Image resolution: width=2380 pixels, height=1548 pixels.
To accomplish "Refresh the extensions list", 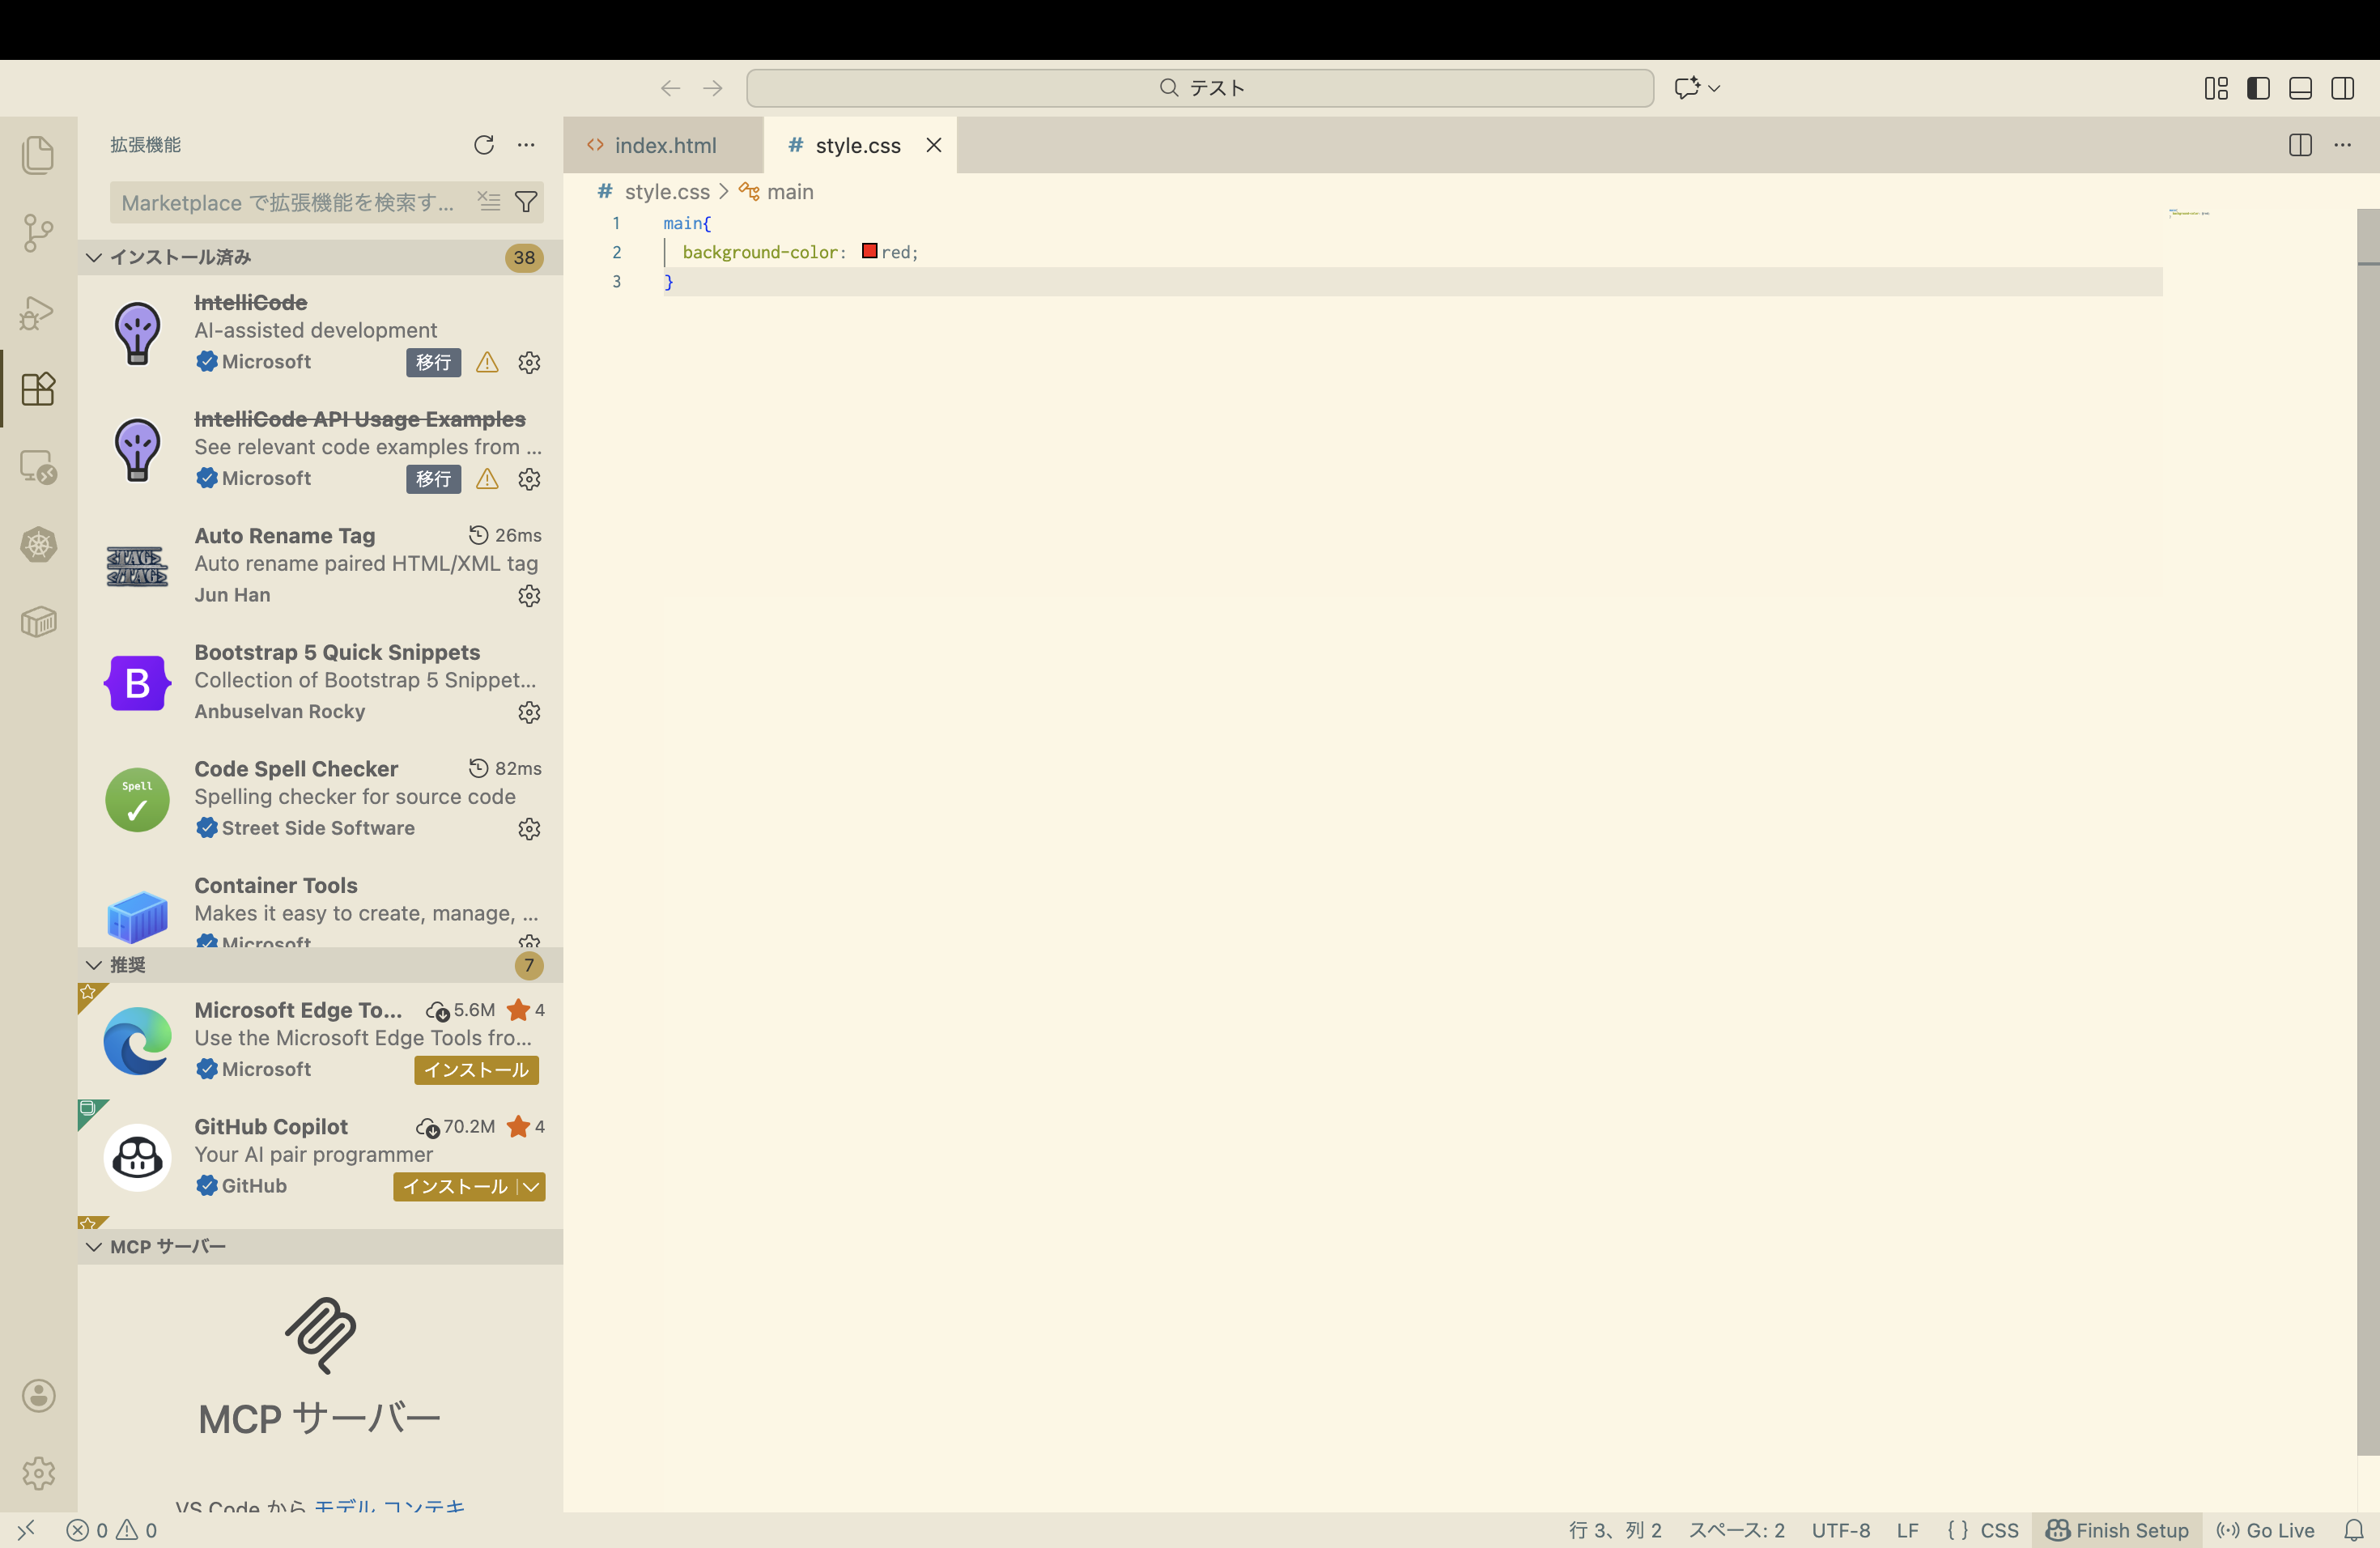I will pyautogui.click(x=484, y=145).
